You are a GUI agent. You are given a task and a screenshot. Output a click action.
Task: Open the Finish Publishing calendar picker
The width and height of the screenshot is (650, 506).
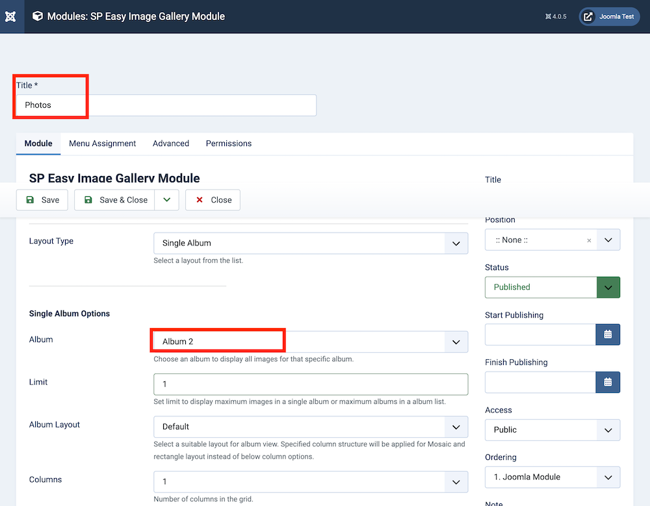[608, 382]
